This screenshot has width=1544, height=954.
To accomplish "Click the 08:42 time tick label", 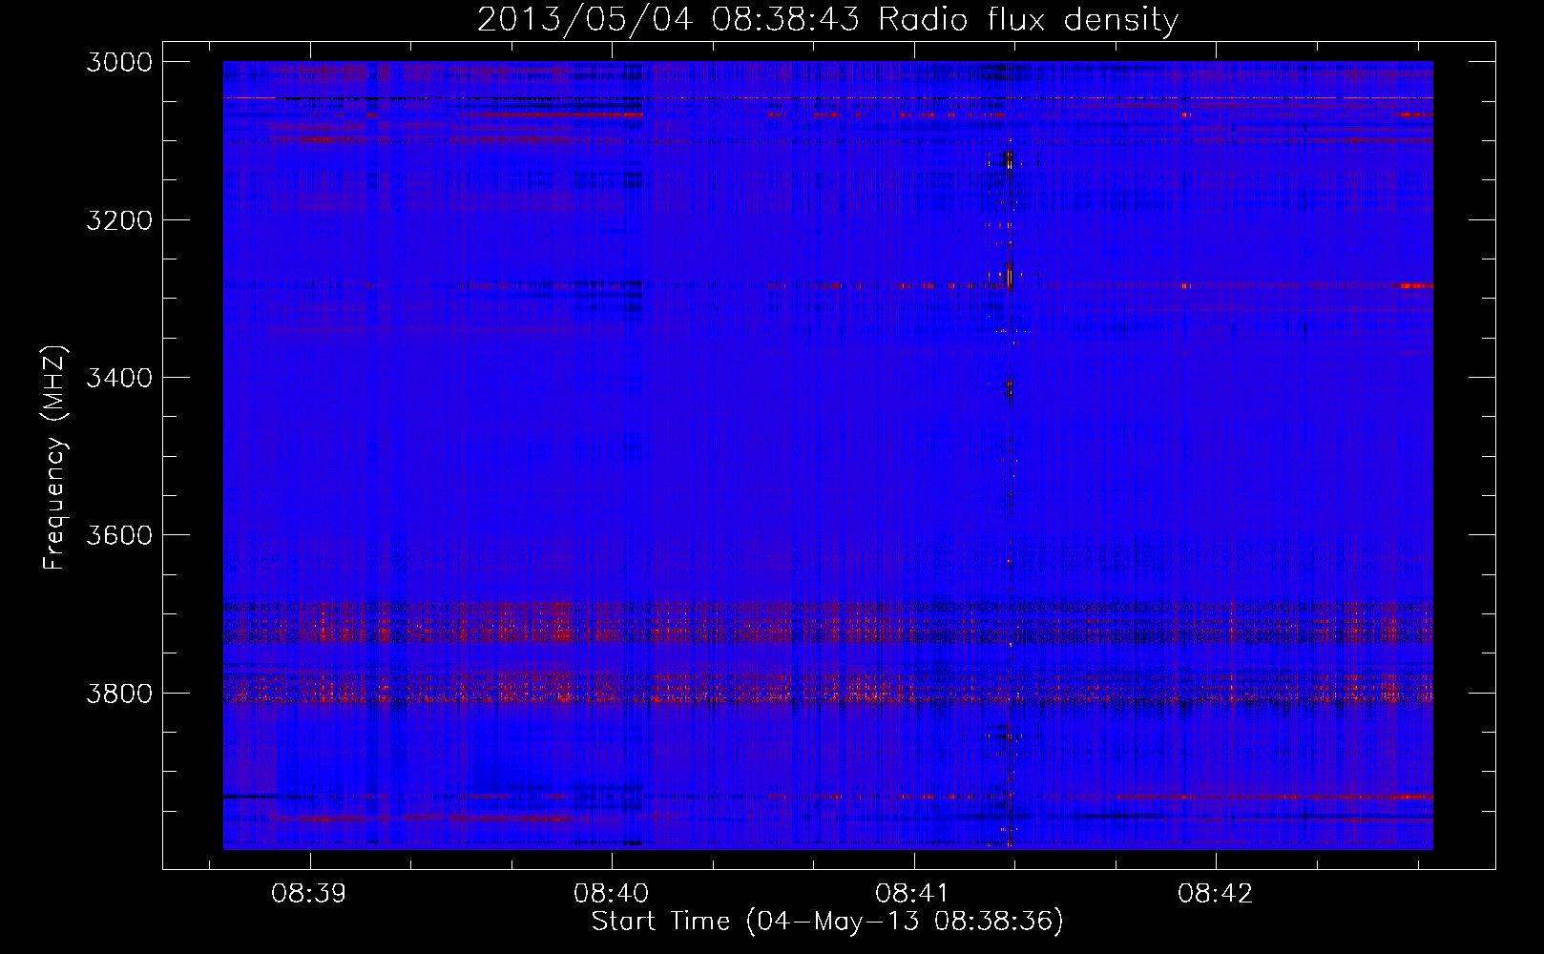I will click(1215, 894).
